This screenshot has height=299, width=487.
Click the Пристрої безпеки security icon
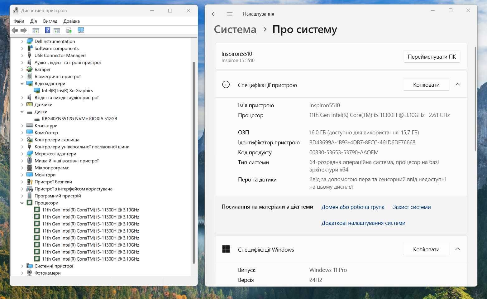(30, 181)
